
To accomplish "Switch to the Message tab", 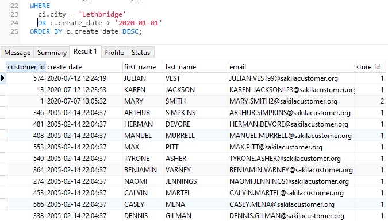I will pyautogui.click(x=17, y=53).
